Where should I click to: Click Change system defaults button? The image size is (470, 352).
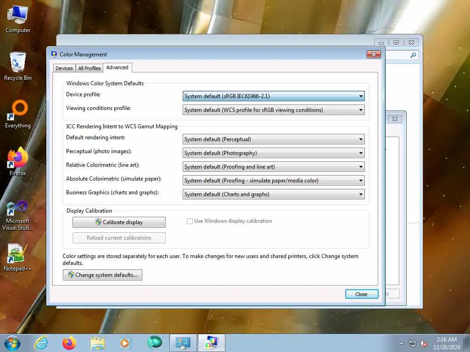[x=102, y=275]
